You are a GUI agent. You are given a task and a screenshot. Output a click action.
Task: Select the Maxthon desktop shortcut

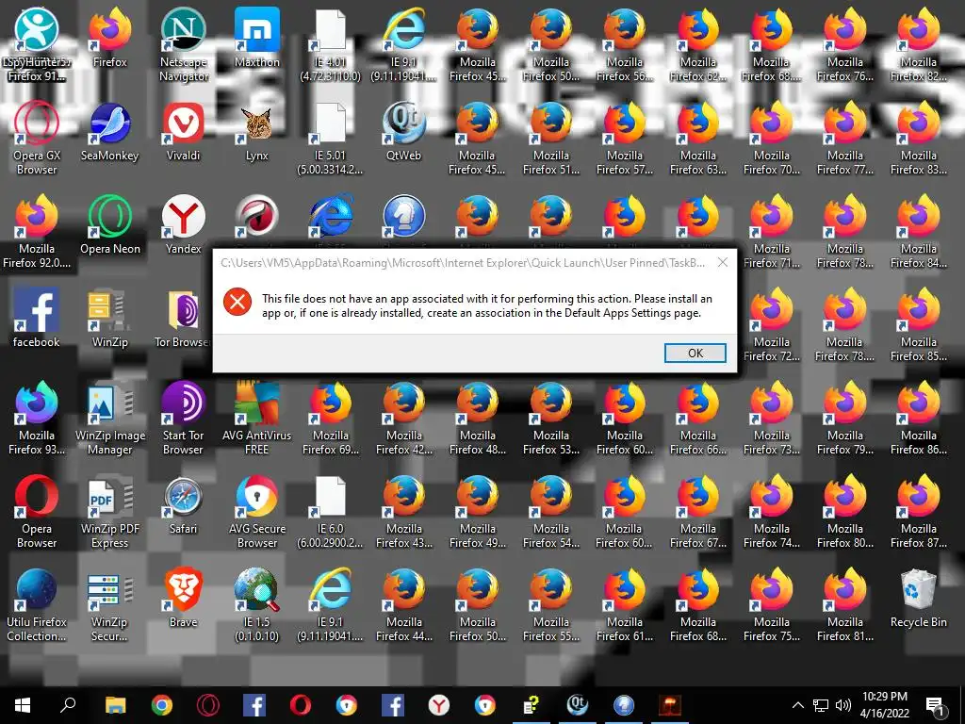(x=256, y=38)
